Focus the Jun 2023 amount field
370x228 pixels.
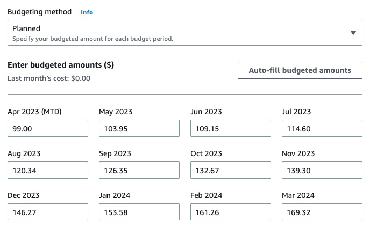click(231, 128)
